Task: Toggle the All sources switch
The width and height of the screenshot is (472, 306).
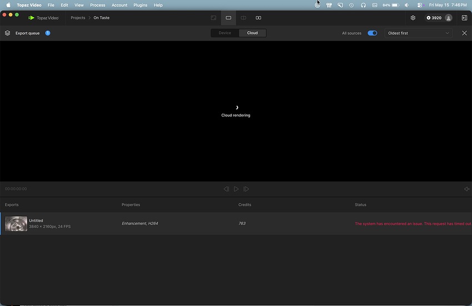Action: click(373, 33)
